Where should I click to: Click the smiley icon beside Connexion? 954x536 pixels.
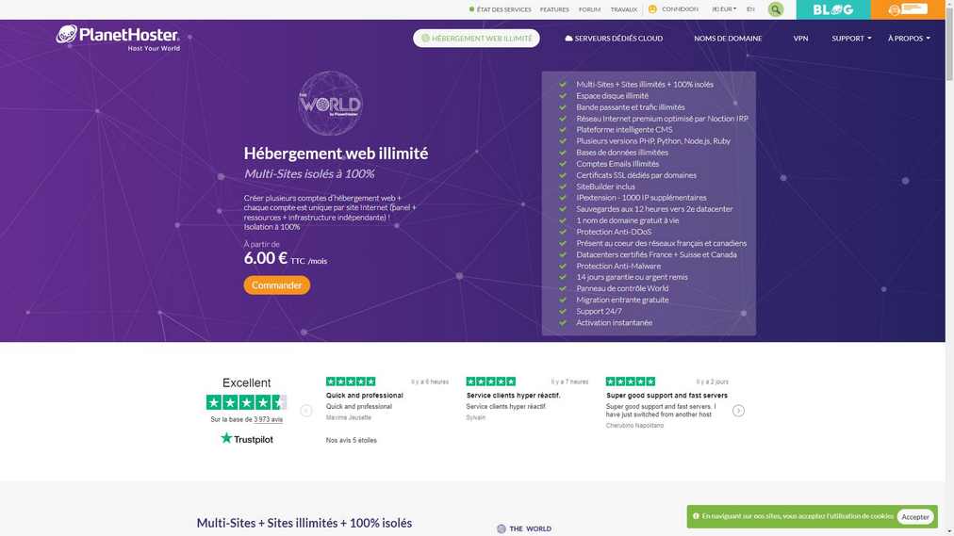652,9
